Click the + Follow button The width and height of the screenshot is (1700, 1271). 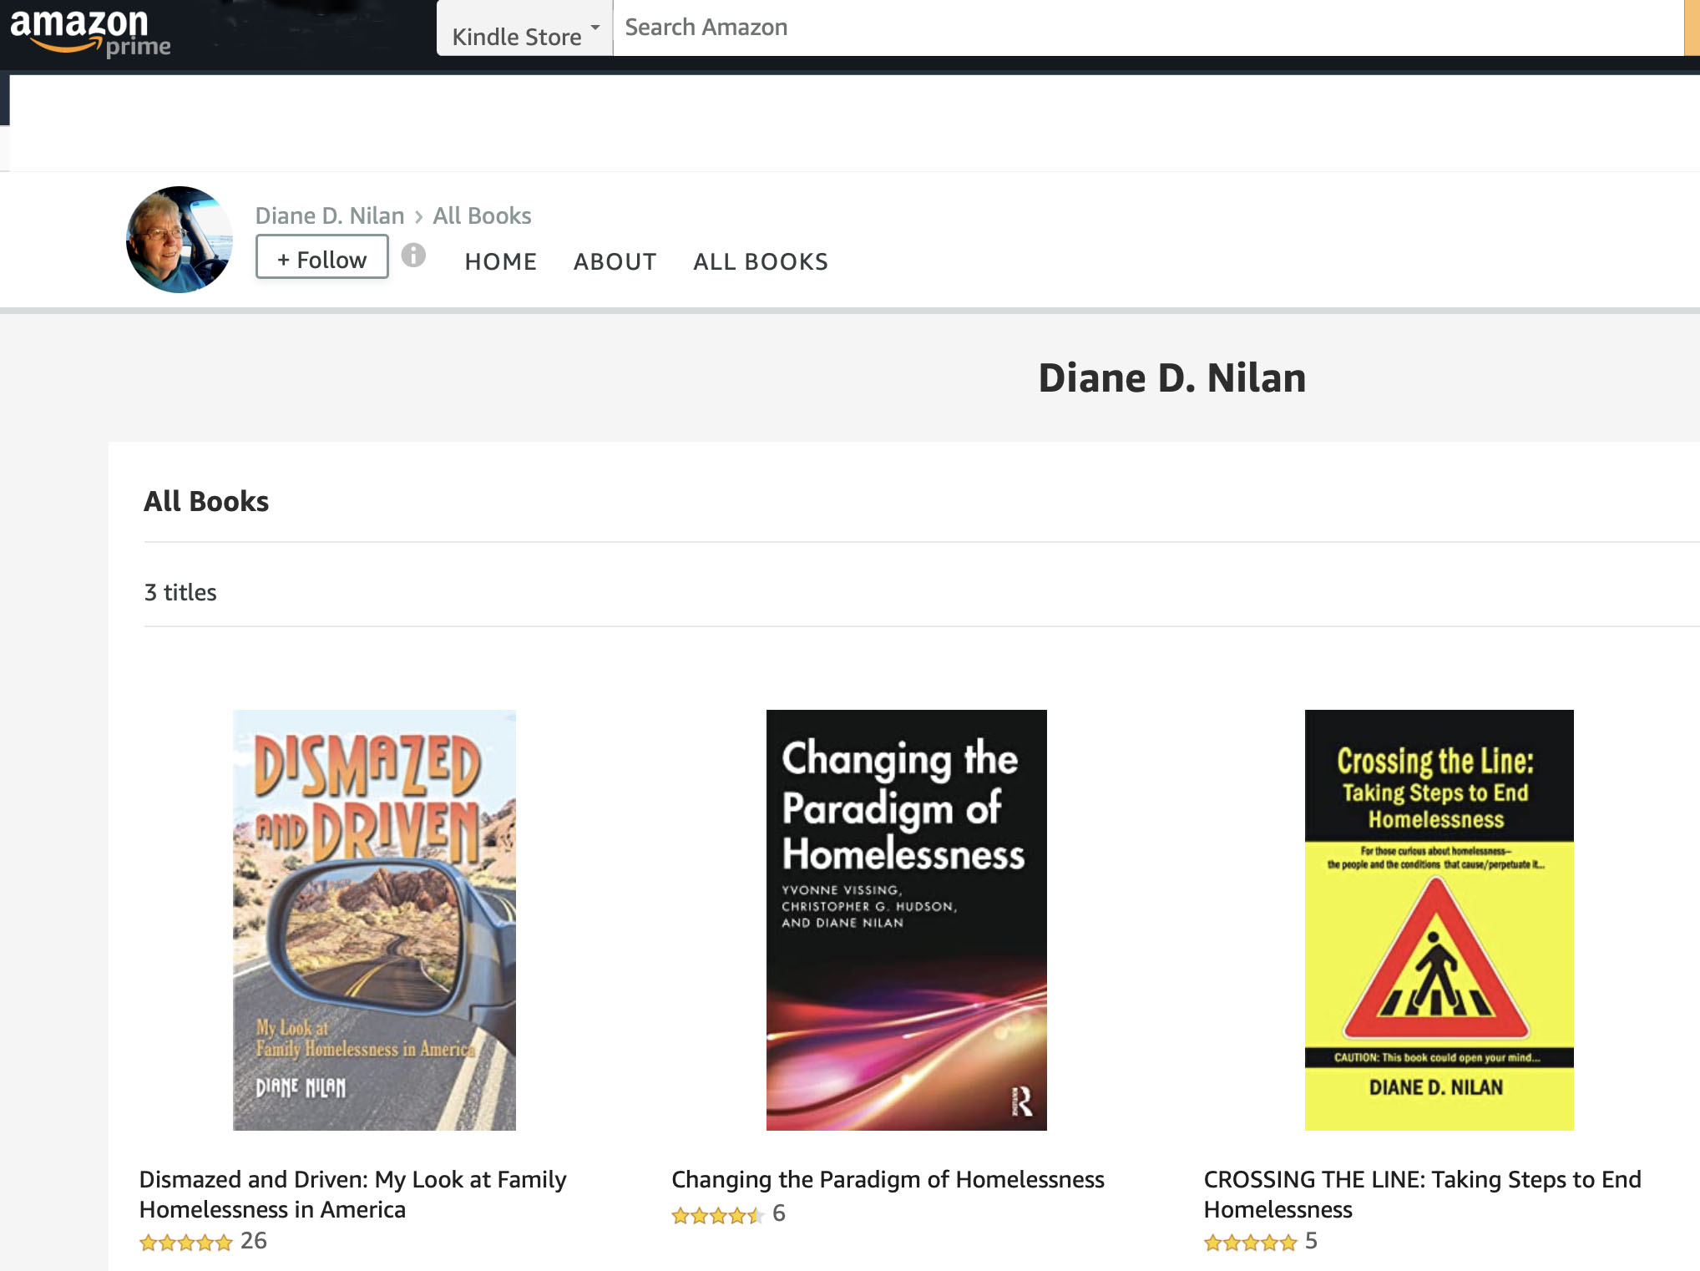(x=322, y=257)
